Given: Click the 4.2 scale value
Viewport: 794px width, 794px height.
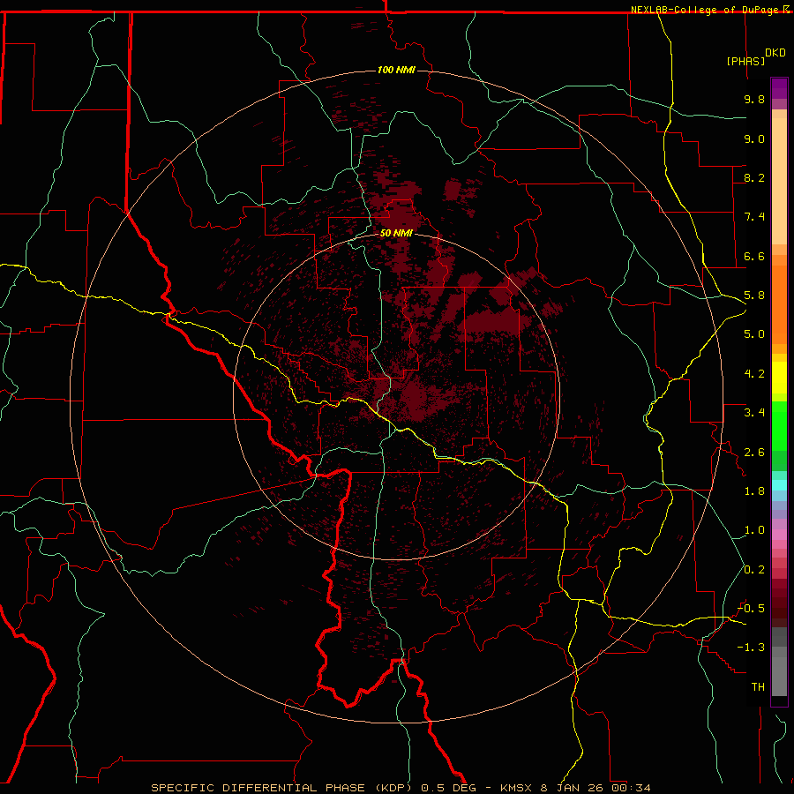Looking at the screenshot, I should [x=754, y=374].
